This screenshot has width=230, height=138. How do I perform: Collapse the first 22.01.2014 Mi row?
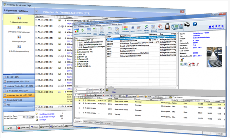click(x=36, y=32)
